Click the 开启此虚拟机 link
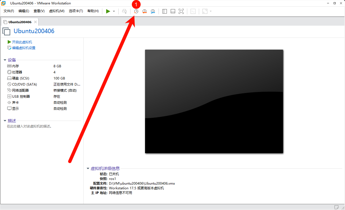 click(22, 42)
